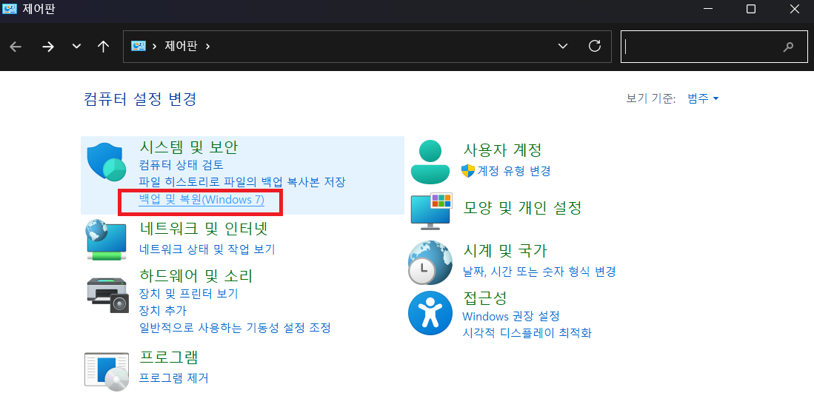Maximize the Control Panel window

pyautogui.click(x=750, y=9)
